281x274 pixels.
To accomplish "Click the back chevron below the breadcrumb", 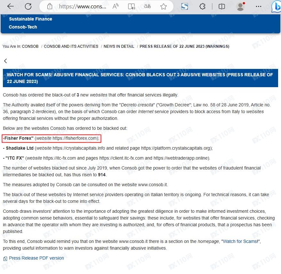I will [5, 61].
